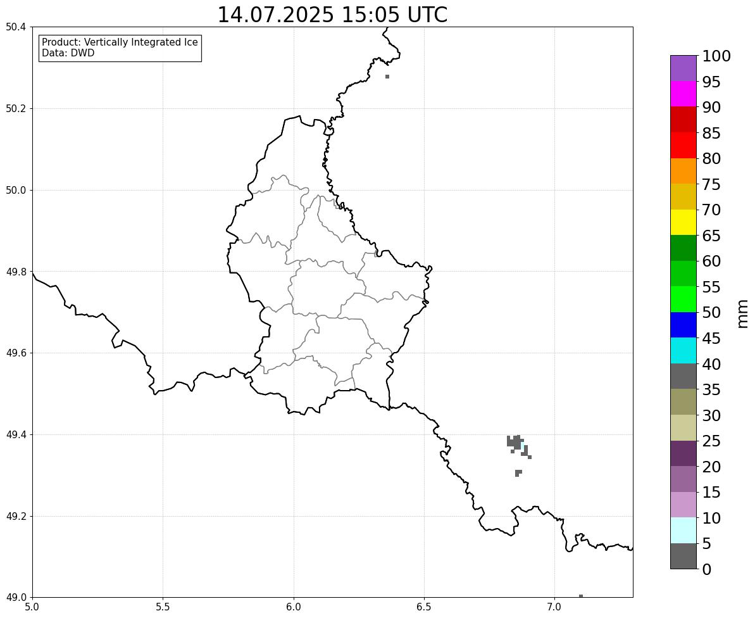Click the blue 45-50 colorbar segment
The height and width of the screenshot is (618, 755).
pyautogui.click(x=683, y=325)
